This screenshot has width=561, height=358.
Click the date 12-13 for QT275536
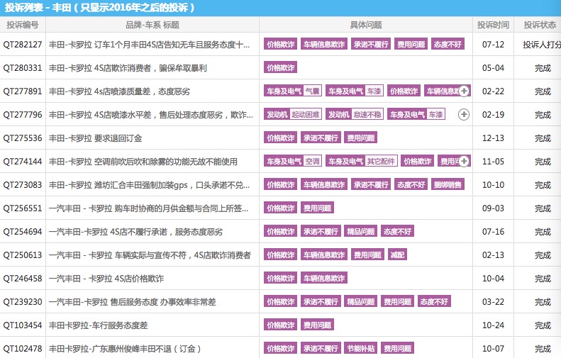(x=493, y=138)
